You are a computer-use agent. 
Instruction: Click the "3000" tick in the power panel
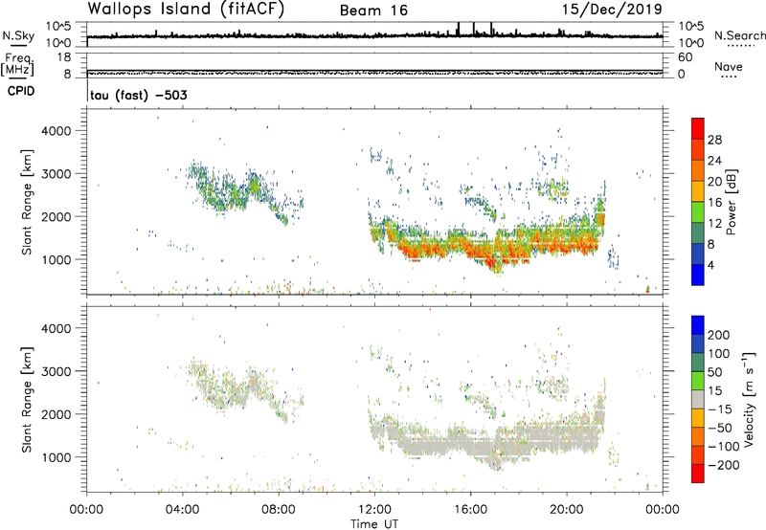(x=56, y=174)
